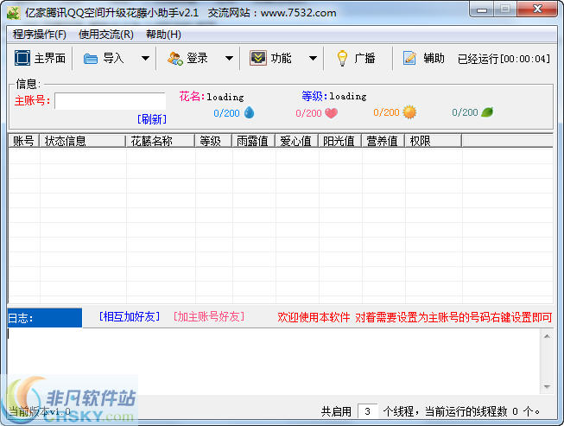Sort by the 雨露值 column header
This screenshot has height=426, width=564.
(254, 141)
